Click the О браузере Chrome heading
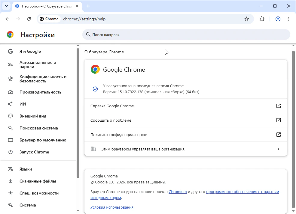The height and width of the screenshot is (214, 296). pyautogui.click(x=104, y=52)
